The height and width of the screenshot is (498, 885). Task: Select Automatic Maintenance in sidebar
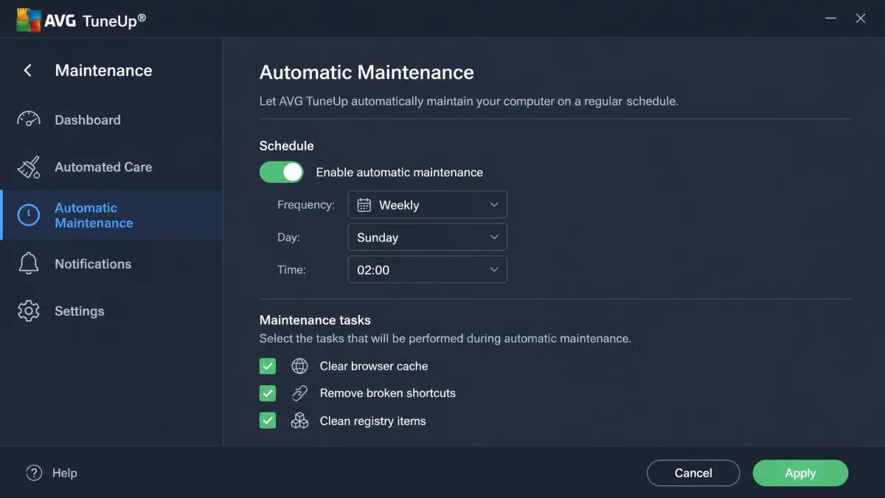point(111,215)
